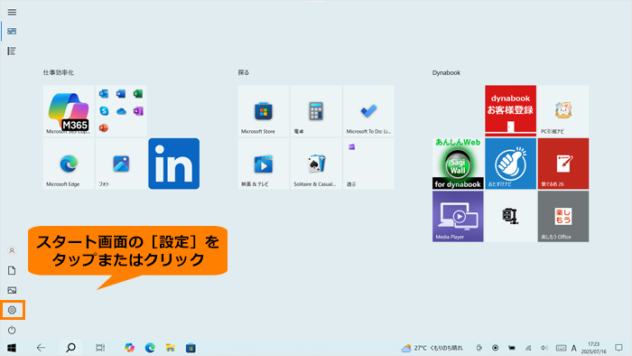
Task: Click the 探る group header
Action: tap(244, 72)
